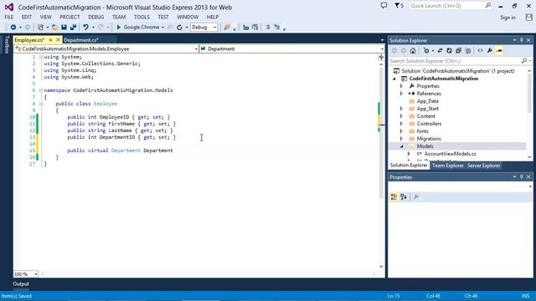Click the New Project toolbar icon
Image resolution: width=536 pixels, height=301 pixels.
coord(41,28)
